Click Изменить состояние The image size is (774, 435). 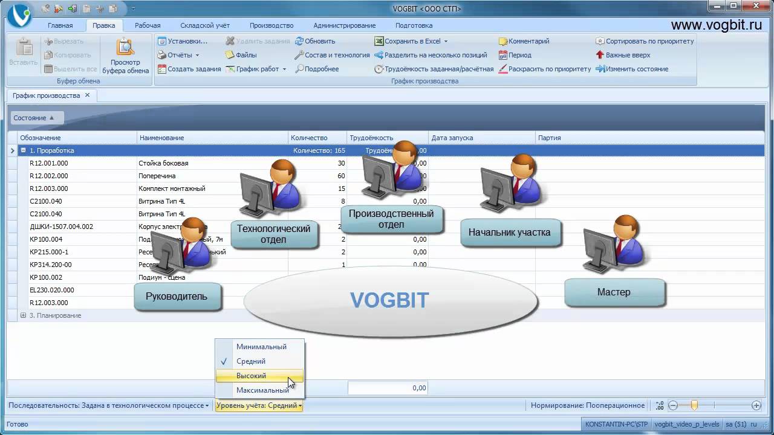632,69
